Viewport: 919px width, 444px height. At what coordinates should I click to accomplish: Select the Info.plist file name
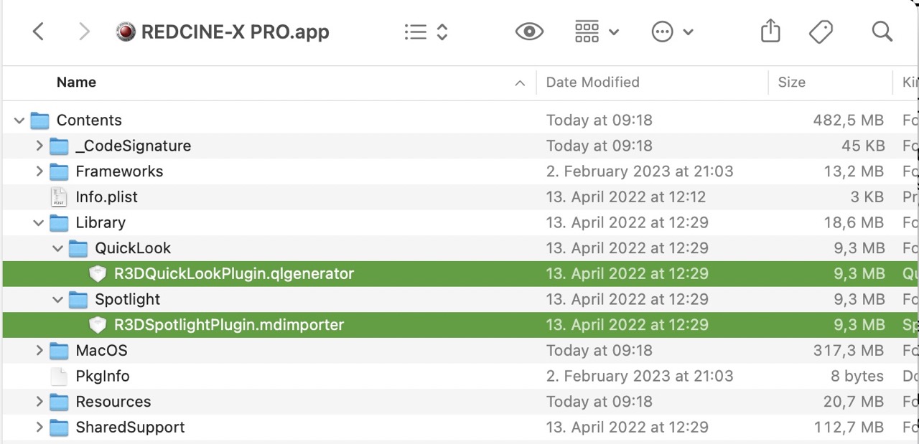click(106, 197)
